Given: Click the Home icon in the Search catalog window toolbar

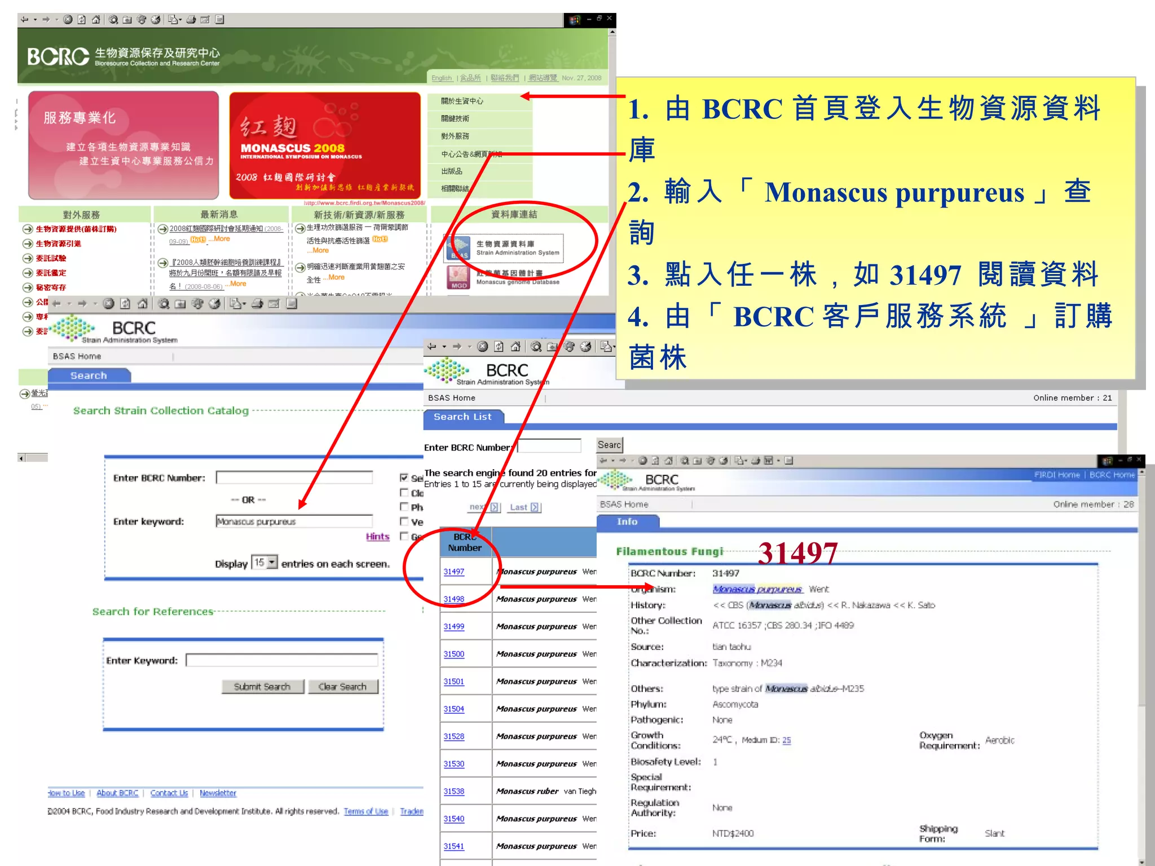Looking at the screenshot, I should [x=143, y=304].
